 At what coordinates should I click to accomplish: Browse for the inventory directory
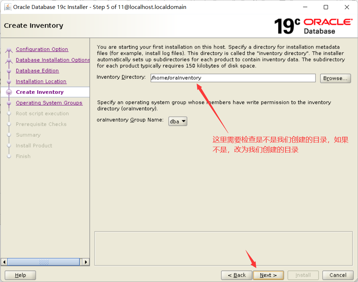[336, 78]
